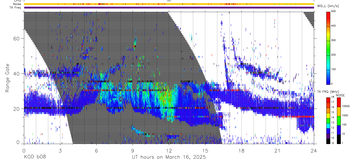Pick the red top swatch of TX FRQ legend
This screenshot has width=353, height=163.
click(x=328, y=100)
